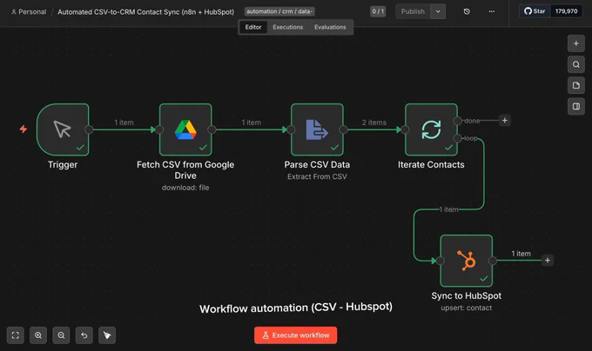Open the workflow history clock icon
592x351 pixels.
point(467,11)
